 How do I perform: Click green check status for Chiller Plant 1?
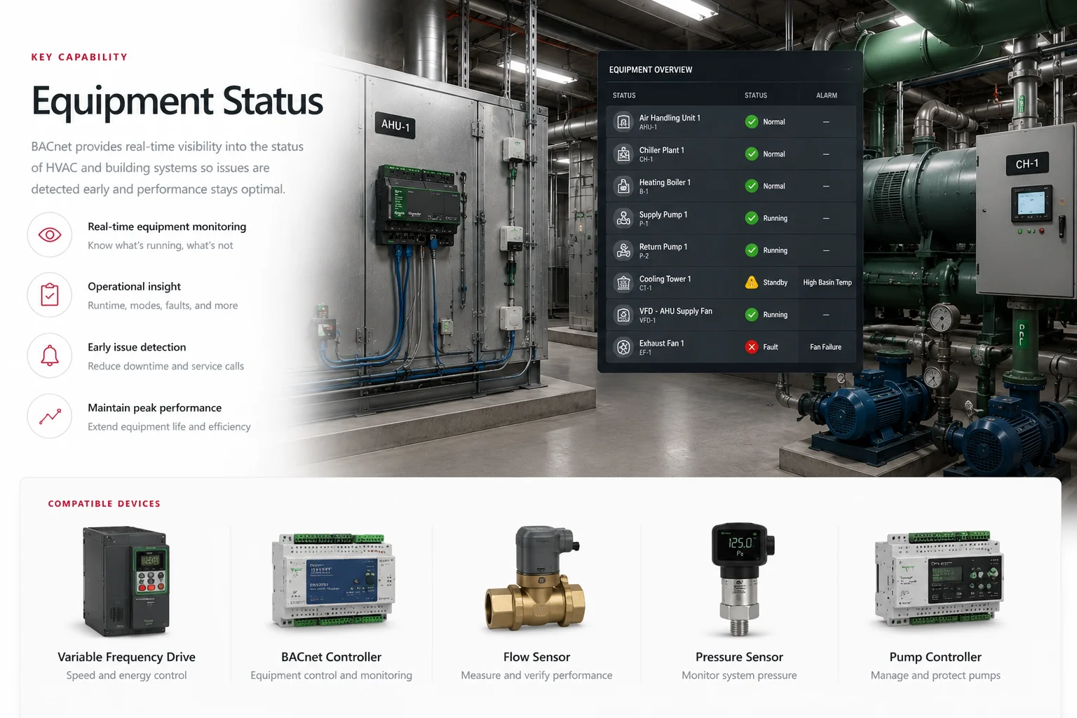click(752, 154)
